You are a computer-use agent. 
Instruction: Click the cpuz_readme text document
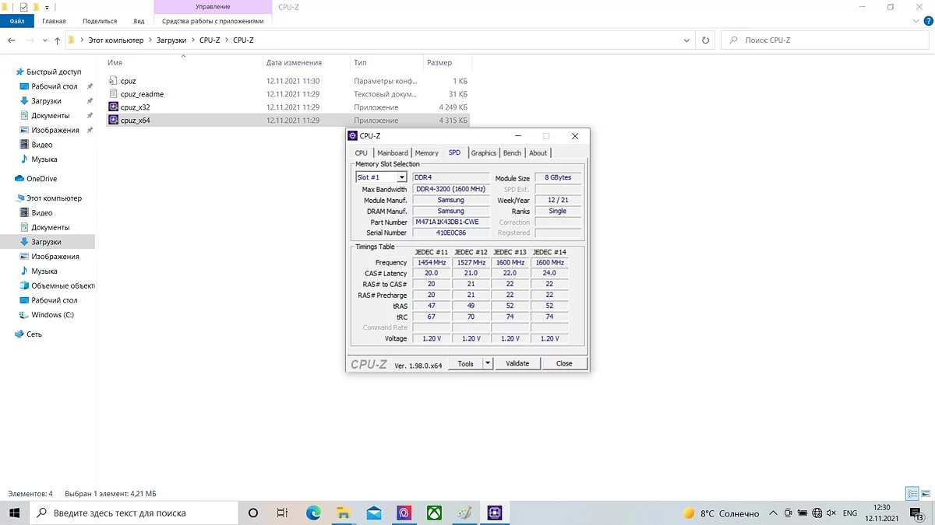coord(141,94)
